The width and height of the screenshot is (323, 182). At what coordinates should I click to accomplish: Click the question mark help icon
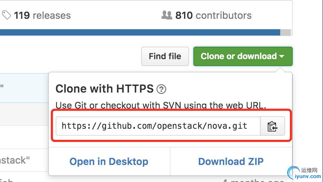coord(161,89)
